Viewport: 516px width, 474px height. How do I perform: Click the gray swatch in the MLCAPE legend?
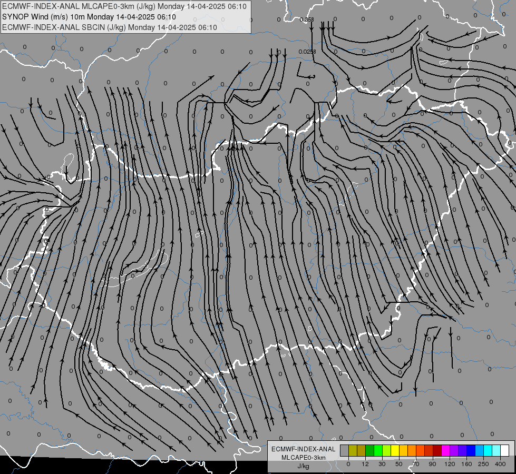(x=344, y=450)
